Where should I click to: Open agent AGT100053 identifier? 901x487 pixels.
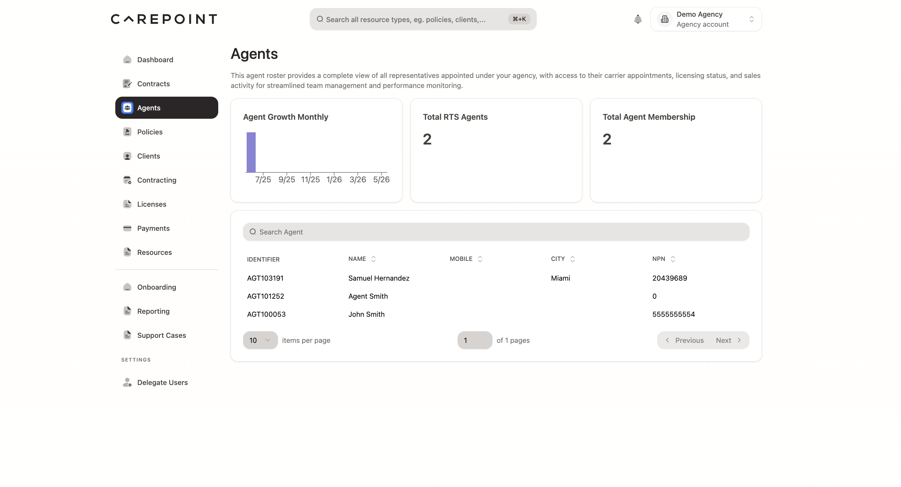pyautogui.click(x=266, y=314)
